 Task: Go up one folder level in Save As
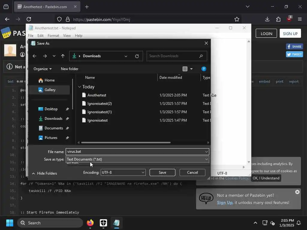pos(63,56)
